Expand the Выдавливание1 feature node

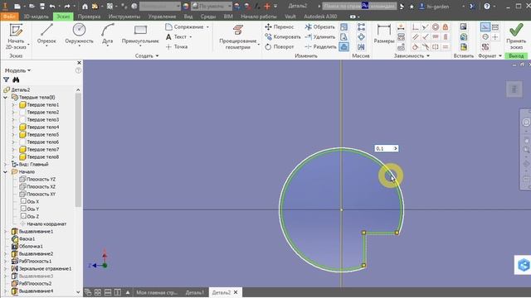6,232
